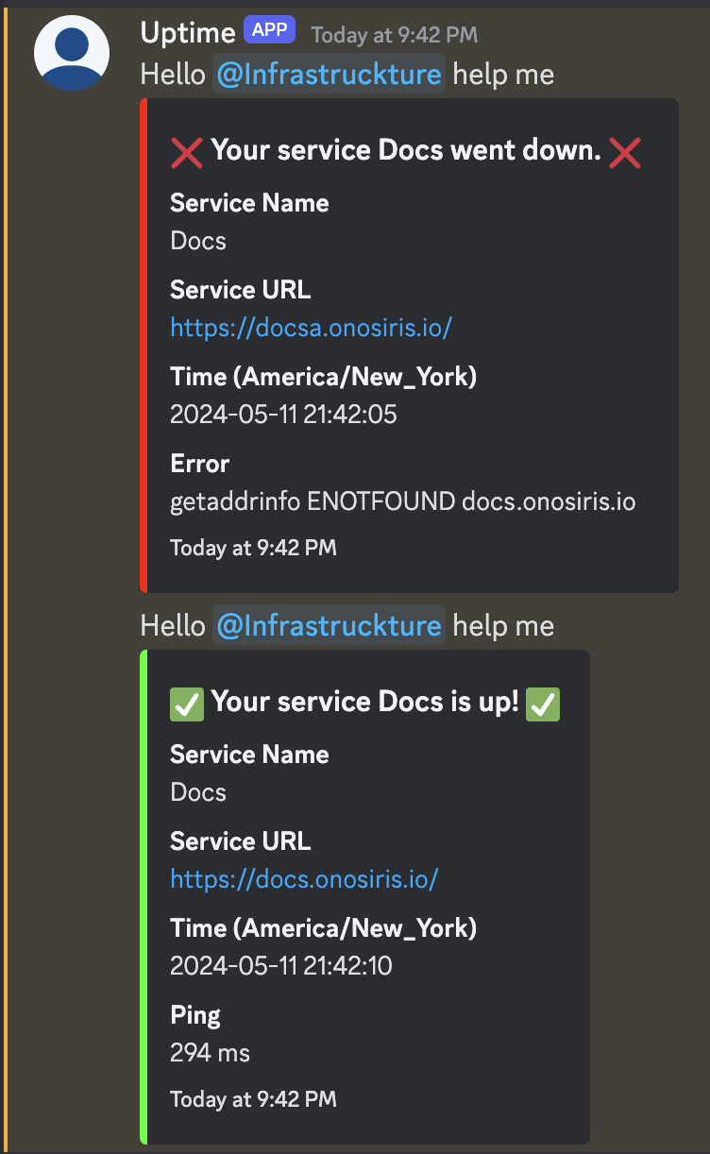The image size is (710, 1154).
Task: Click the message timestamp 'Today at 9:42 PM' in header
Action: click(x=395, y=35)
